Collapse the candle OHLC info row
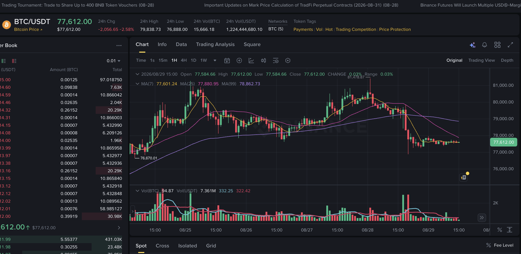Screen dimensions: 521x254 137,74
